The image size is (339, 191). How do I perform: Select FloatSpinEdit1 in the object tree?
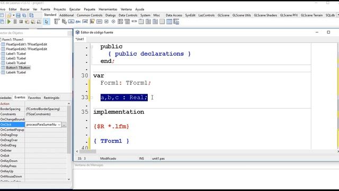click(26, 45)
